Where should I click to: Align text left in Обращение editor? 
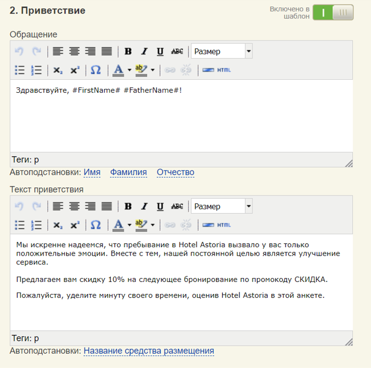[58, 51]
